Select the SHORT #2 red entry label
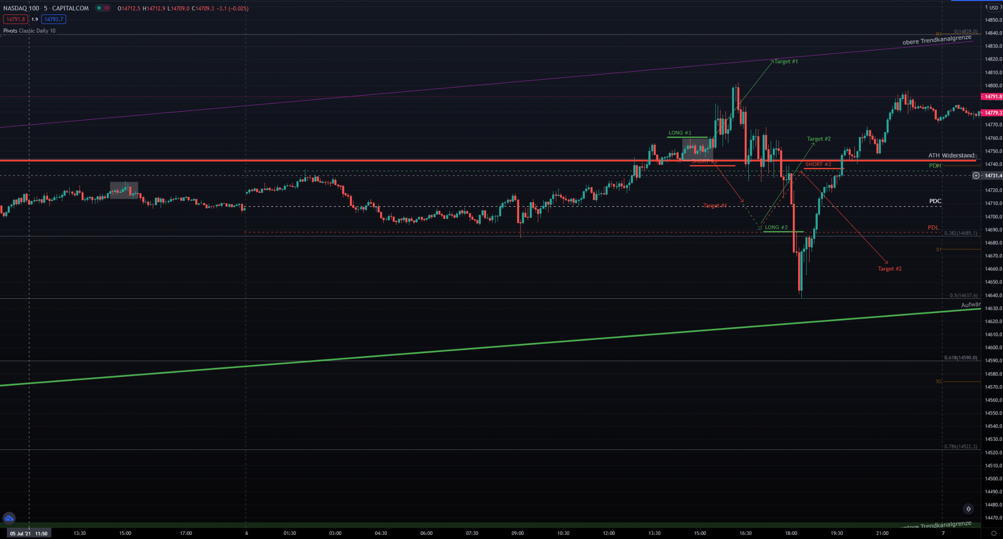Image resolution: width=1003 pixels, height=539 pixels. click(x=818, y=164)
